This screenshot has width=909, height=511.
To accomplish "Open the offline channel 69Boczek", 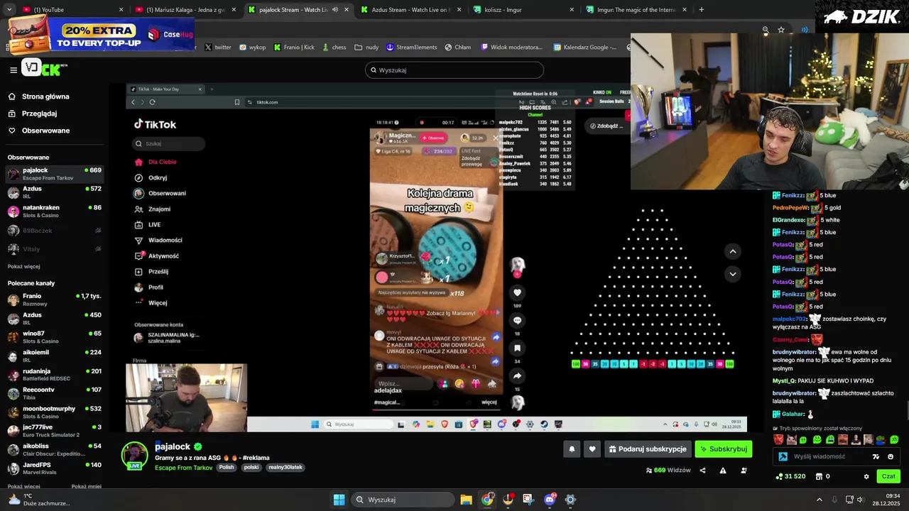I will pos(55,231).
